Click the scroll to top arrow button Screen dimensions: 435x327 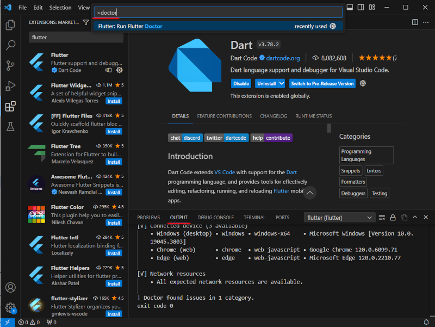(x=310, y=193)
